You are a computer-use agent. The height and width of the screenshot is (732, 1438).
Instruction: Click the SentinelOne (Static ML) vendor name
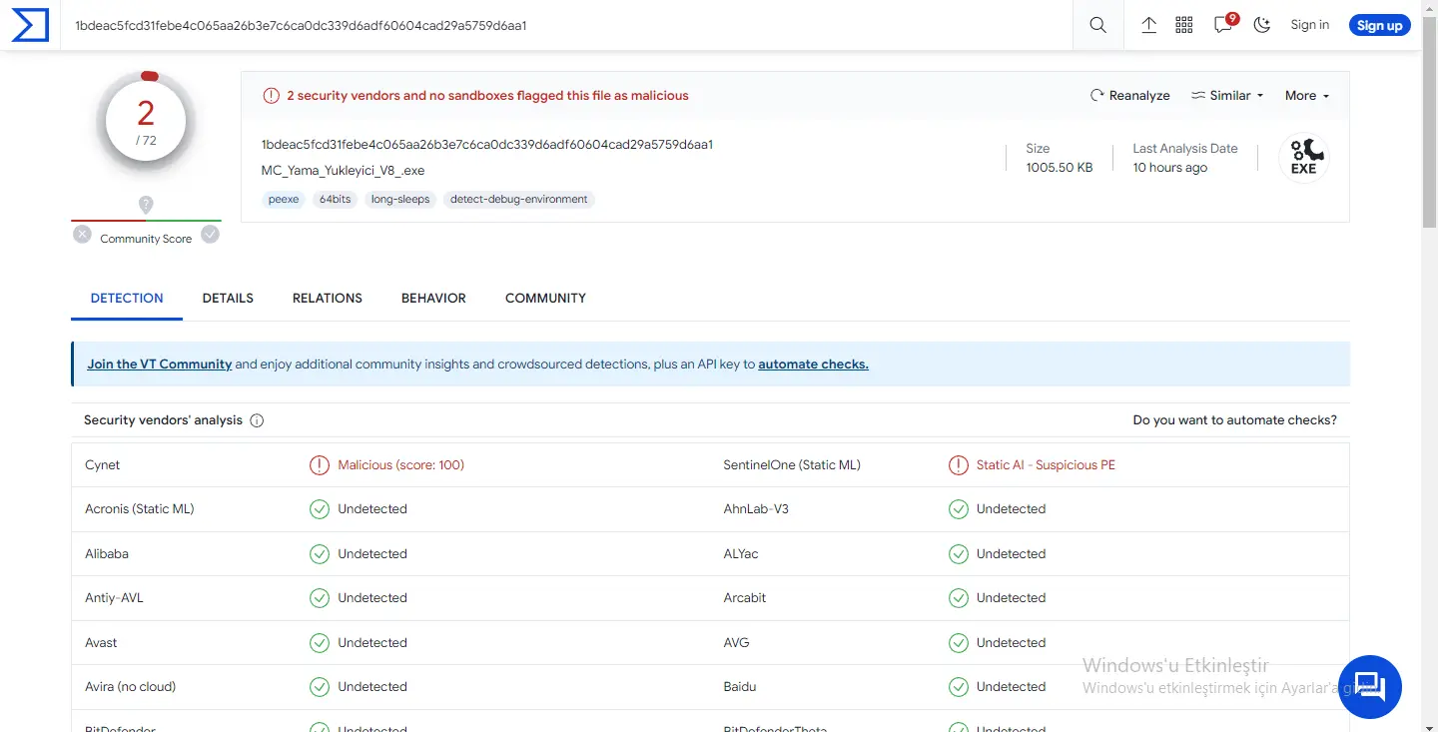(x=792, y=465)
